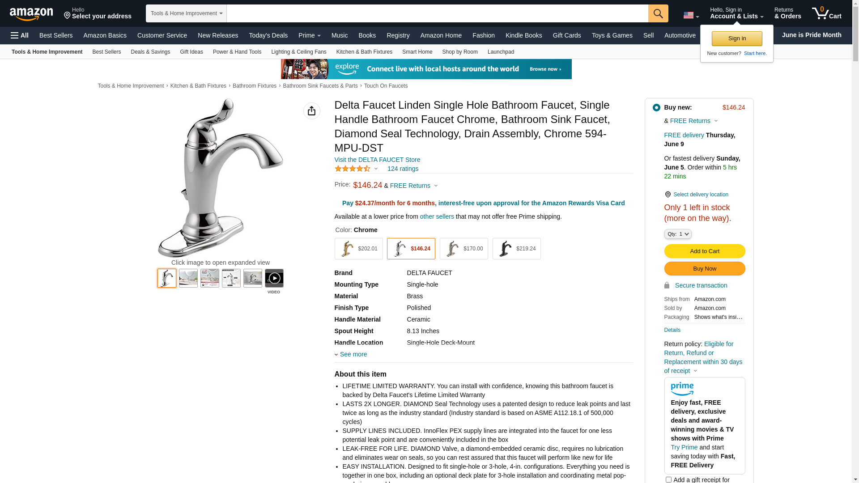The width and height of the screenshot is (859, 483).
Task: Click the Add to Cart button
Action: 705,251
